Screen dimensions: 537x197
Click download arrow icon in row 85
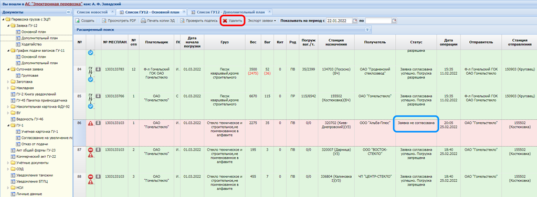tap(98, 96)
